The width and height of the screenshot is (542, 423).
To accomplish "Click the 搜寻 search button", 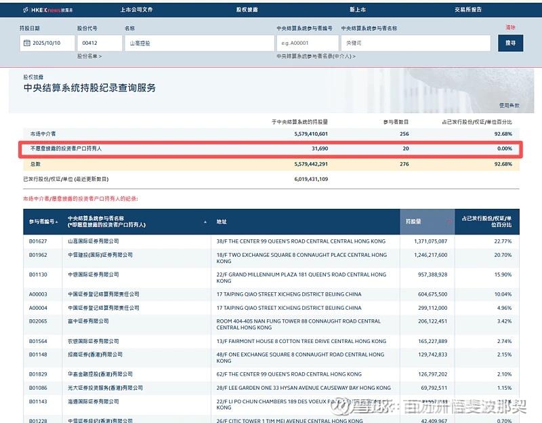I will pyautogui.click(x=510, y=43).
